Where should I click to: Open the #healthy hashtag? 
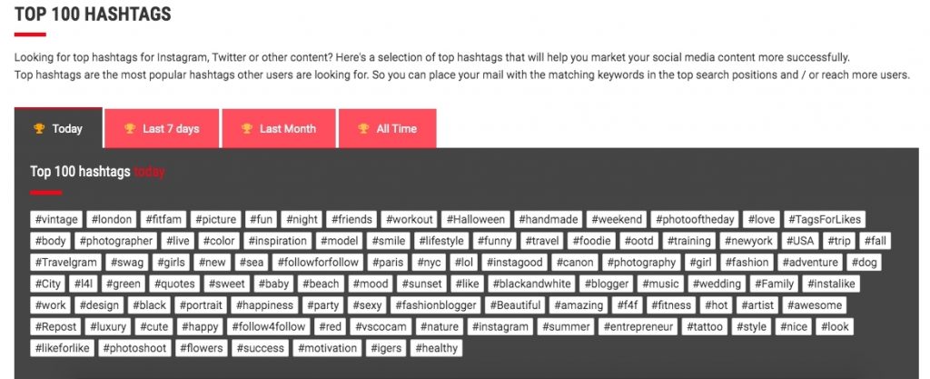coord(437,348)
